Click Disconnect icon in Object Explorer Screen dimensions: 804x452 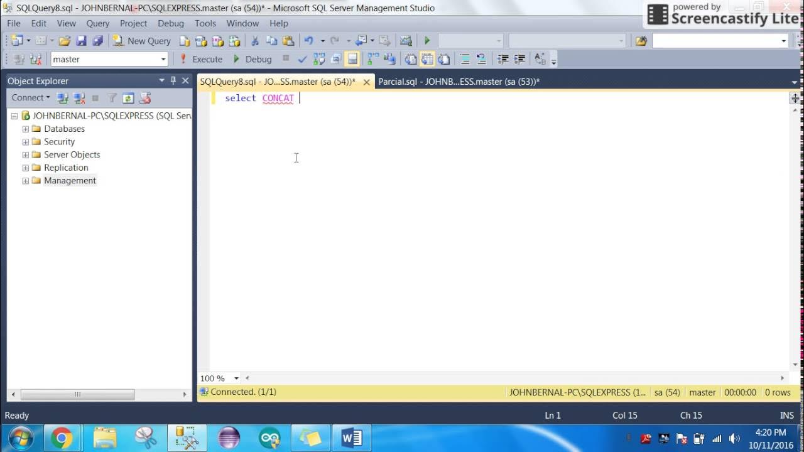click(x=79, y=98)
